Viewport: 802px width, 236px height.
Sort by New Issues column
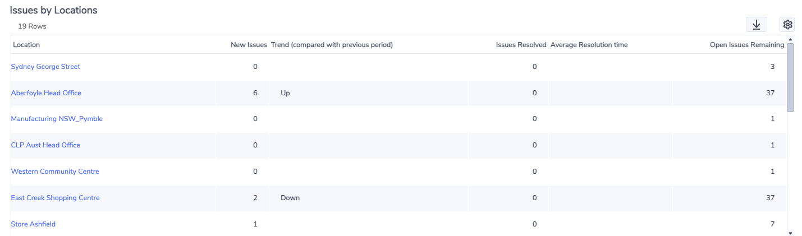tap(249, 45)
